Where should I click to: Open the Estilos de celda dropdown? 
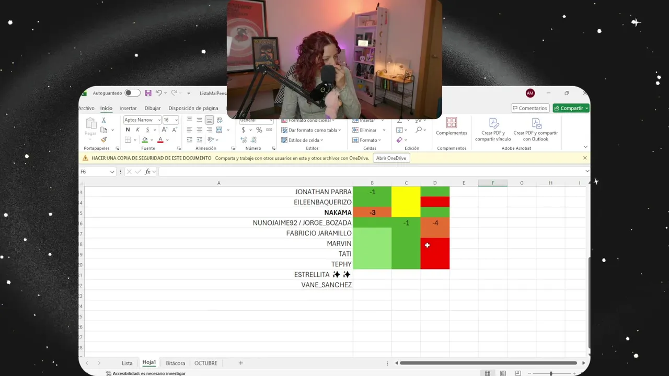302,140
